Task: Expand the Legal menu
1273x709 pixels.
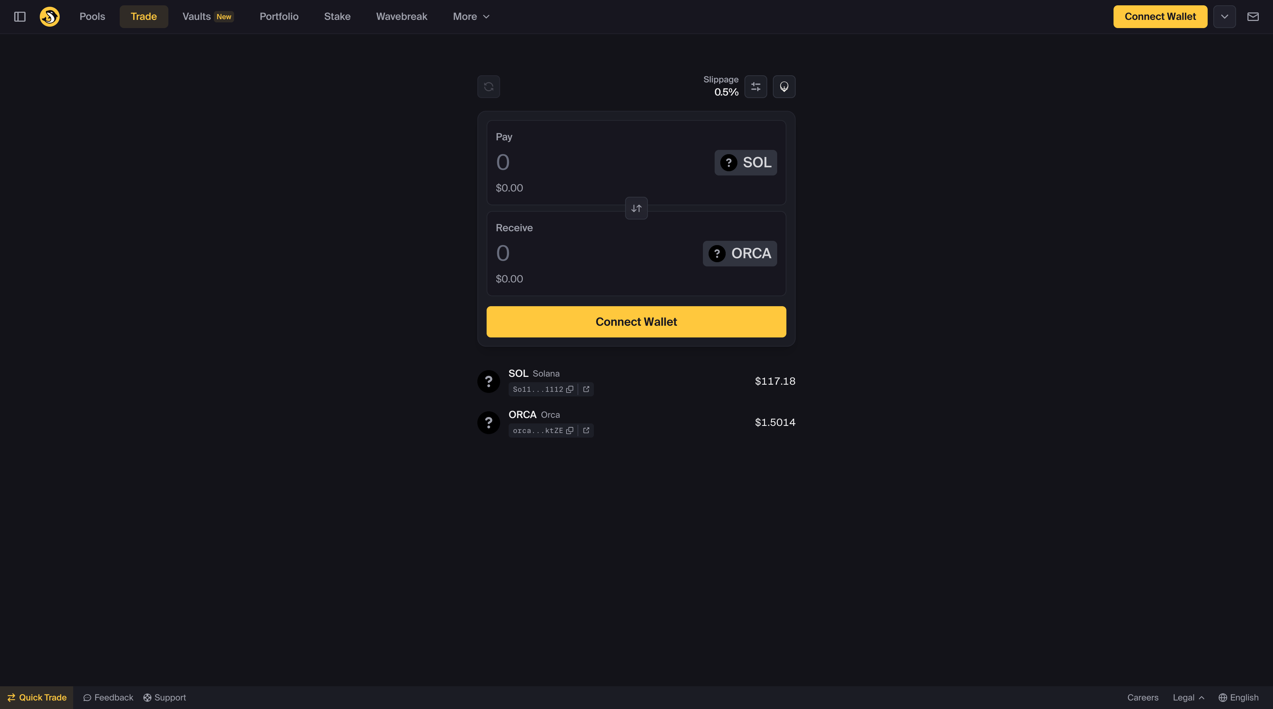Action: 1188,698
